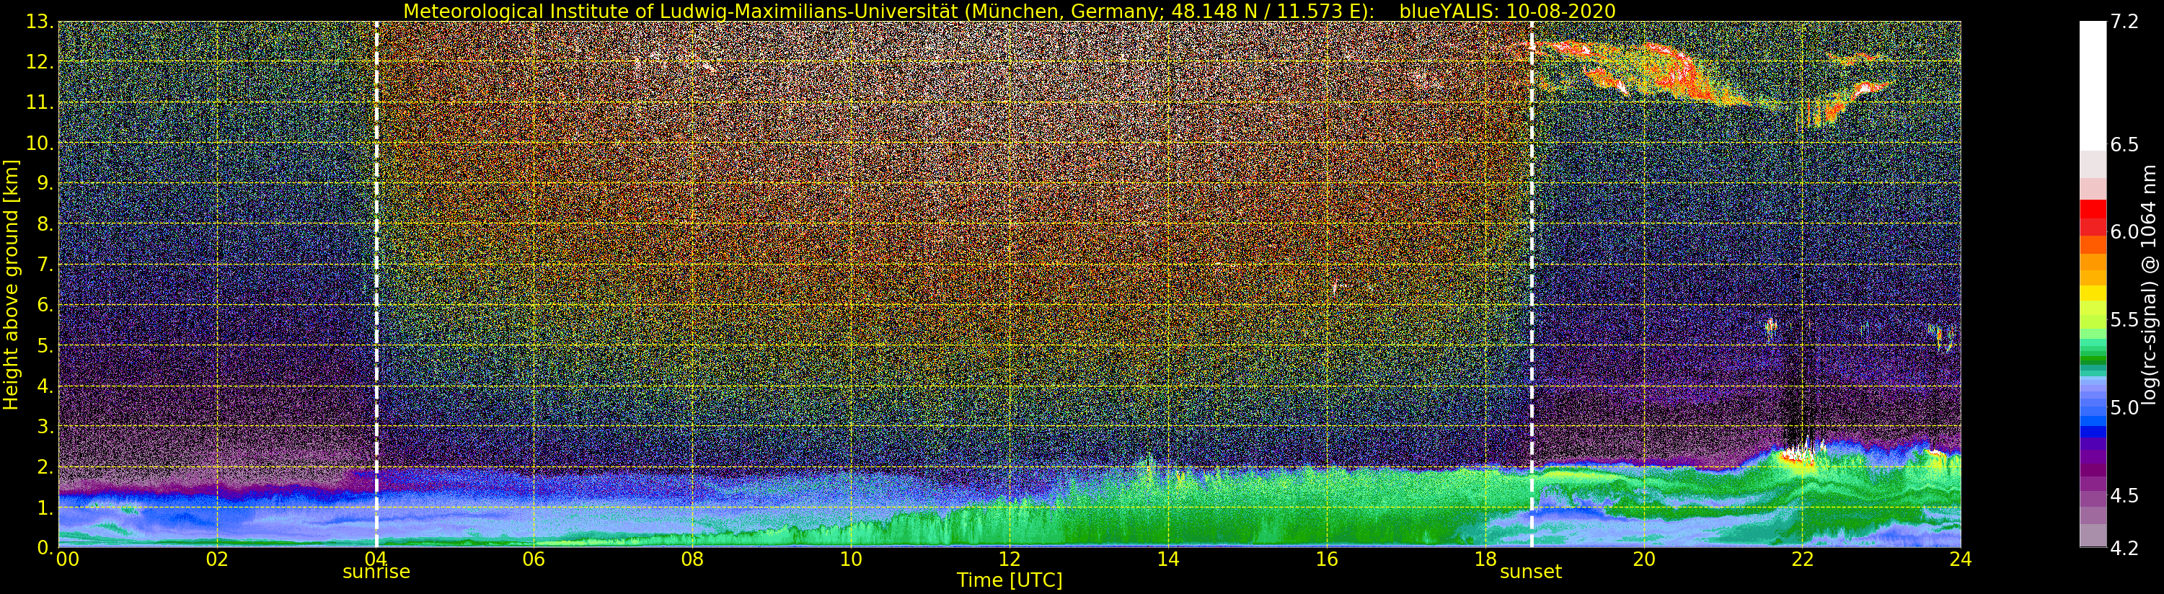Click the white dashed sunrise marker line
The width and height of the screenshot is (2164, 594).
tap(376, 285)
